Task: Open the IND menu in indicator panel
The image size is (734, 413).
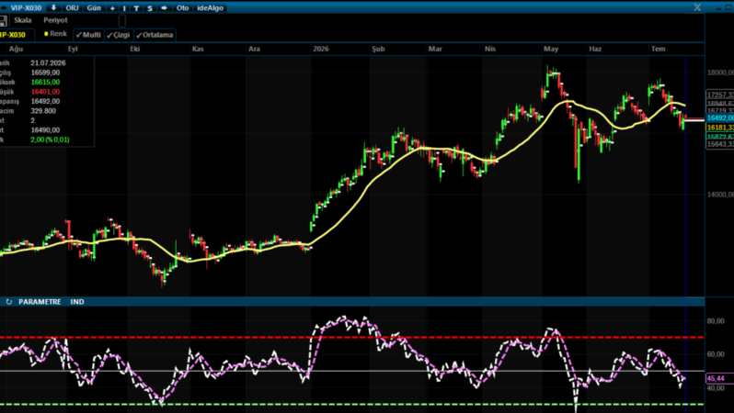Action: [x=77, y=302]
